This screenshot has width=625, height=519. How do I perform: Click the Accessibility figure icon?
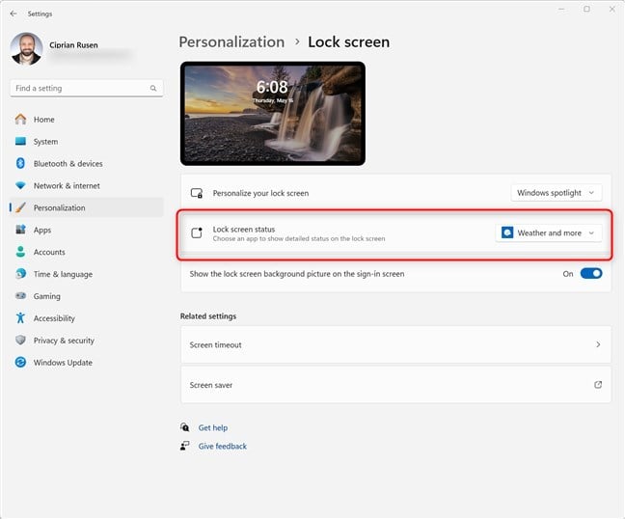20,317
